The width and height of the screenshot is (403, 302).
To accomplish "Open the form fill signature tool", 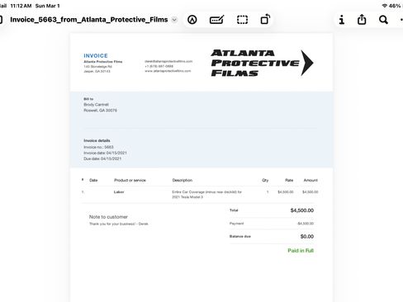I will (216, 20).
